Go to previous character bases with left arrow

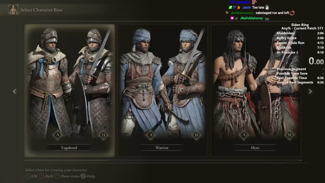(14, 91)
